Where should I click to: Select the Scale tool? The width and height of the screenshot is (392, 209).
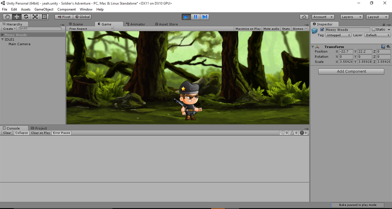pyautogui.click(x=35, y=17)
